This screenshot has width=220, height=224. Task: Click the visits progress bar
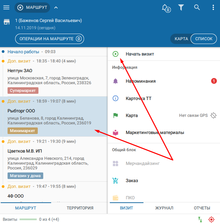[x=28, y=219]
